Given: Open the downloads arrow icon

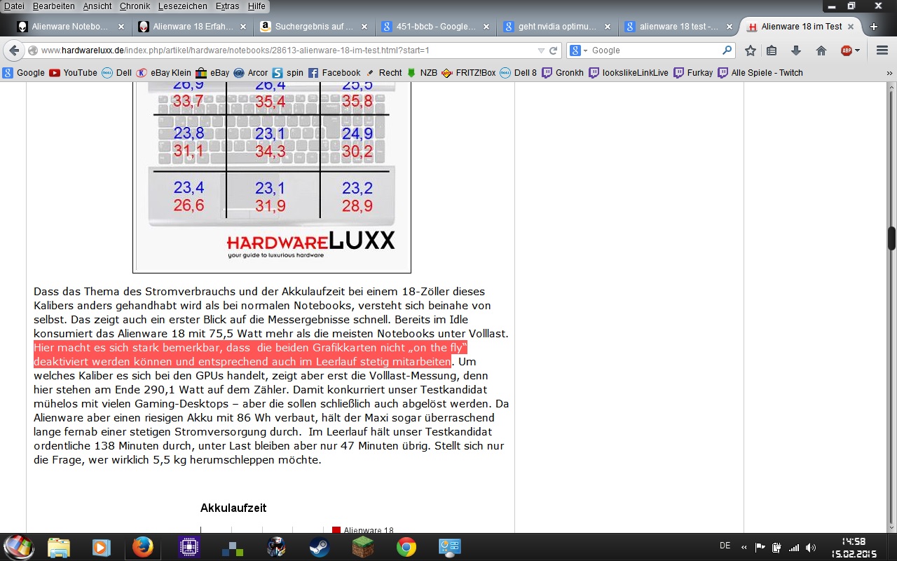Looking at the screenshot, I should pyautogui.click(x=796, y=50).
